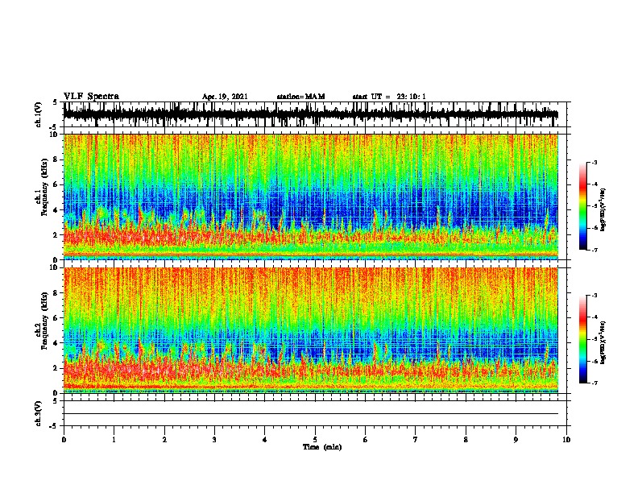Click the ch.1 color bar "log(PSD)" label

point(603,210)
